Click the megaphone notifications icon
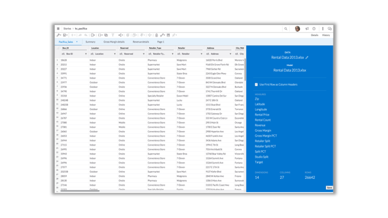This screenshot has width=388, height=218. coord(307,29)
